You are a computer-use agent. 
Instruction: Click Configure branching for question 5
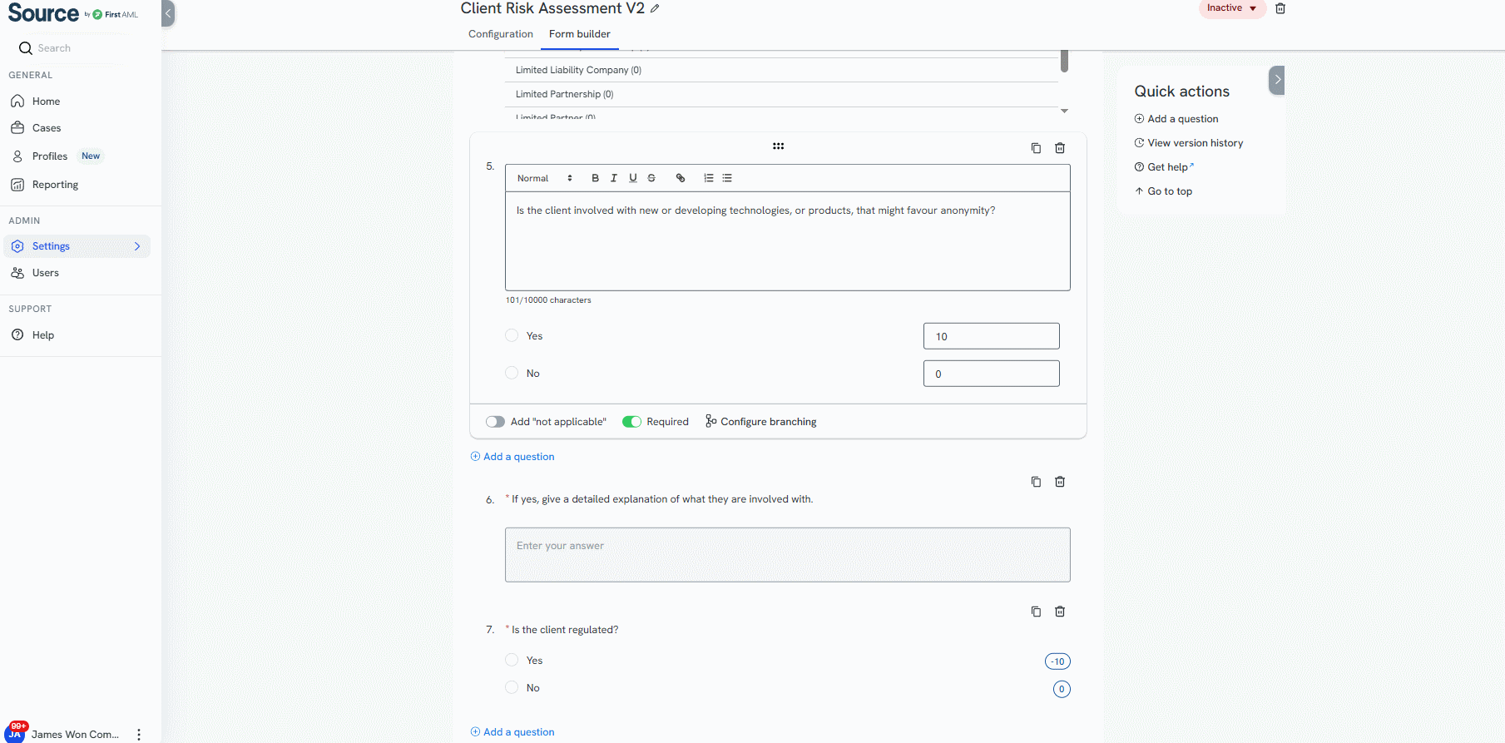pos(760,422)
